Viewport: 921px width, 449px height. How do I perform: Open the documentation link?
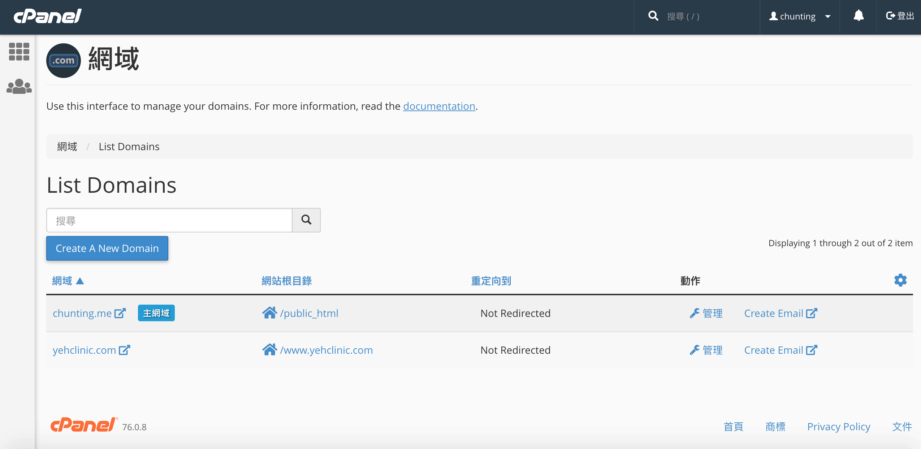[x=439, y=106]
